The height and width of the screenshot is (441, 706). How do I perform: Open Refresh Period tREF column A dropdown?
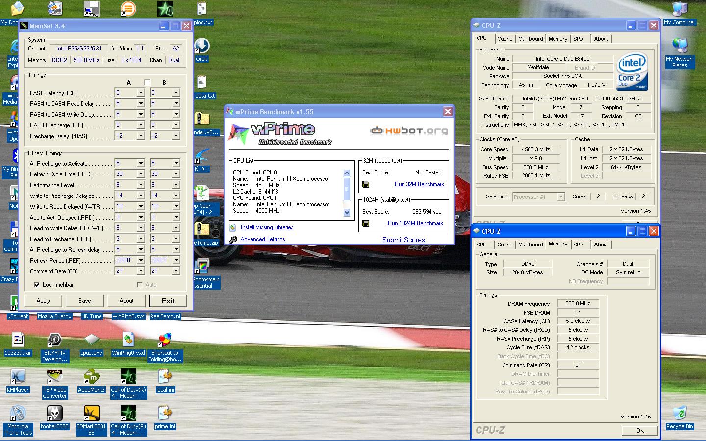[x=141, y=260]
